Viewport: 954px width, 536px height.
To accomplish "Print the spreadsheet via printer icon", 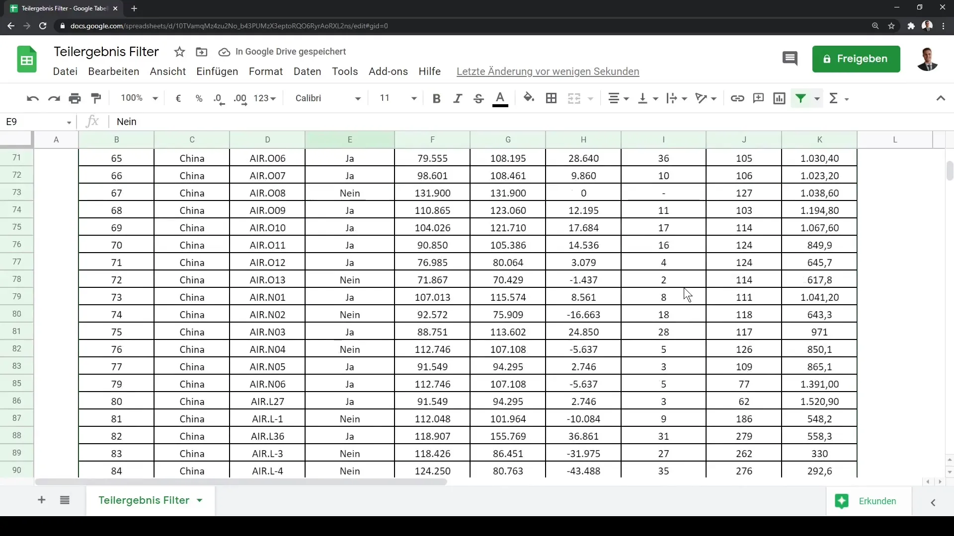I will click(x=75, y=98).
